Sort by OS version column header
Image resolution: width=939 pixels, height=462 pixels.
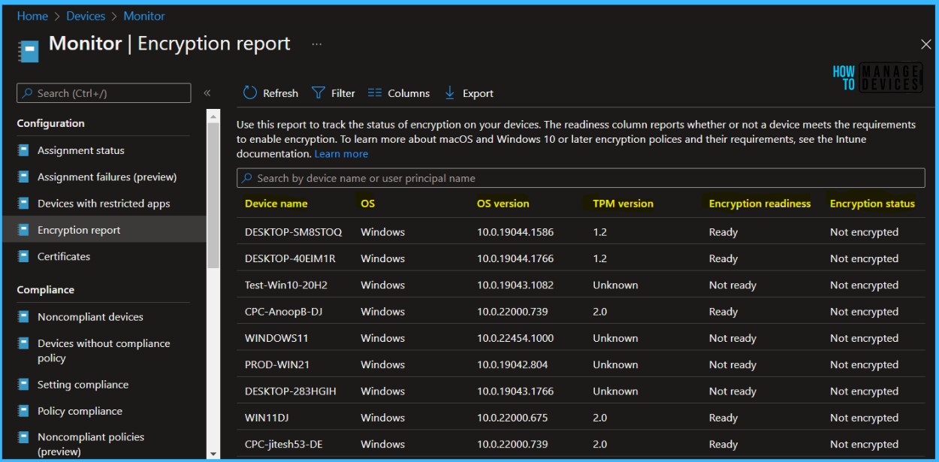pos(503,204)
